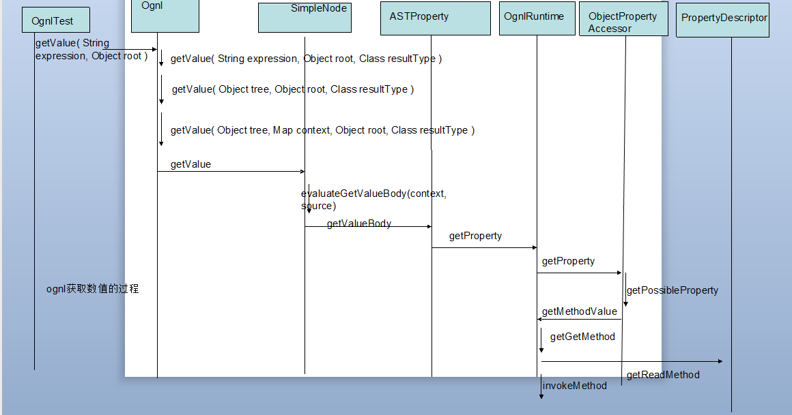Select the 'ognl获取数值的过程' caption
Image resolution: width=792 pixels, height=415 pixels.
[92, 288]
